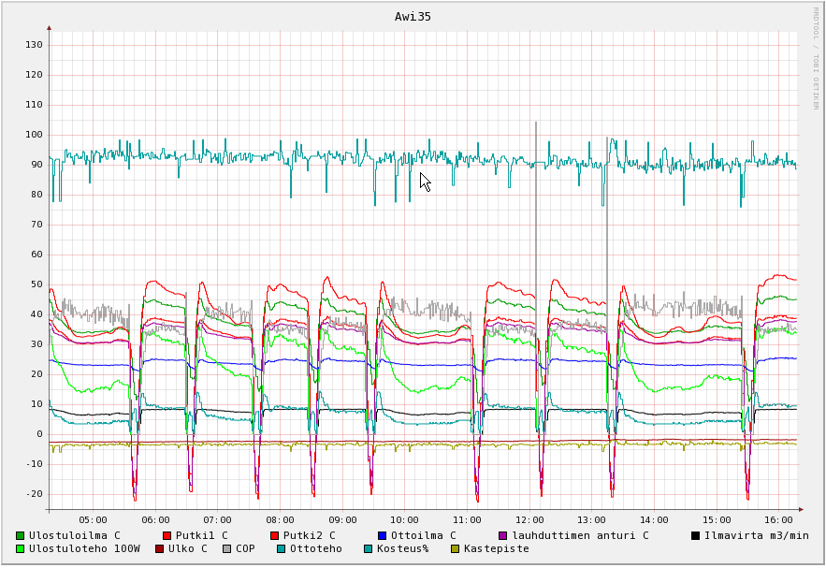
Task: Select the 16:00 time axis label
Action: (779, 519)
